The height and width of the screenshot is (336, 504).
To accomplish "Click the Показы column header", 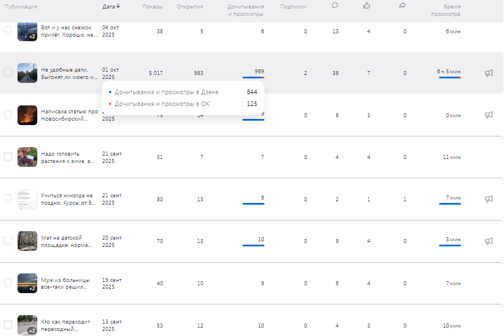I will (153, 6).
